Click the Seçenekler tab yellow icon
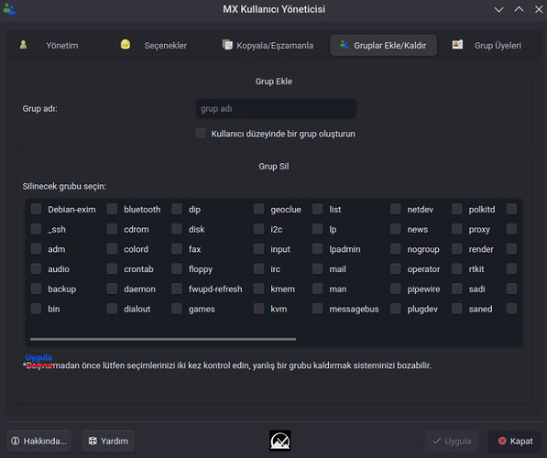547x458 pixels. 126,44
